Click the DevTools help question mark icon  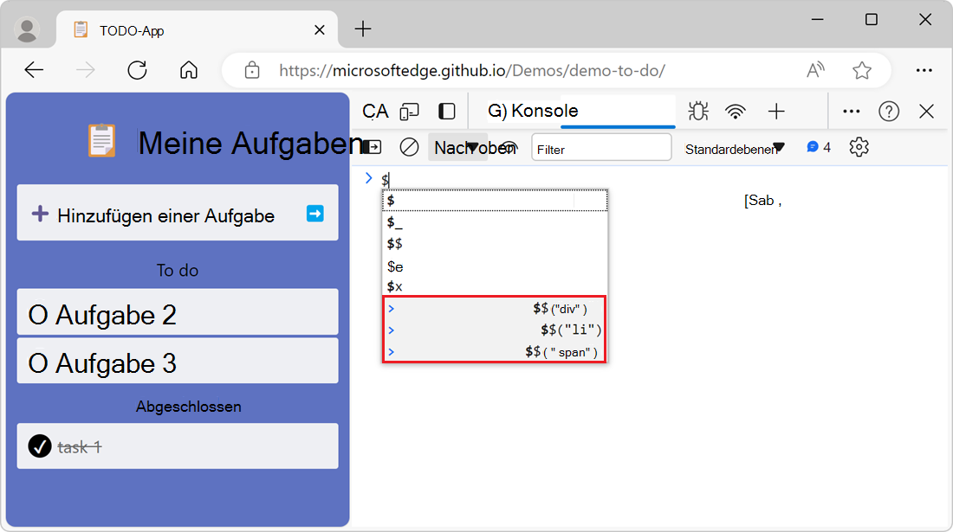889,111
